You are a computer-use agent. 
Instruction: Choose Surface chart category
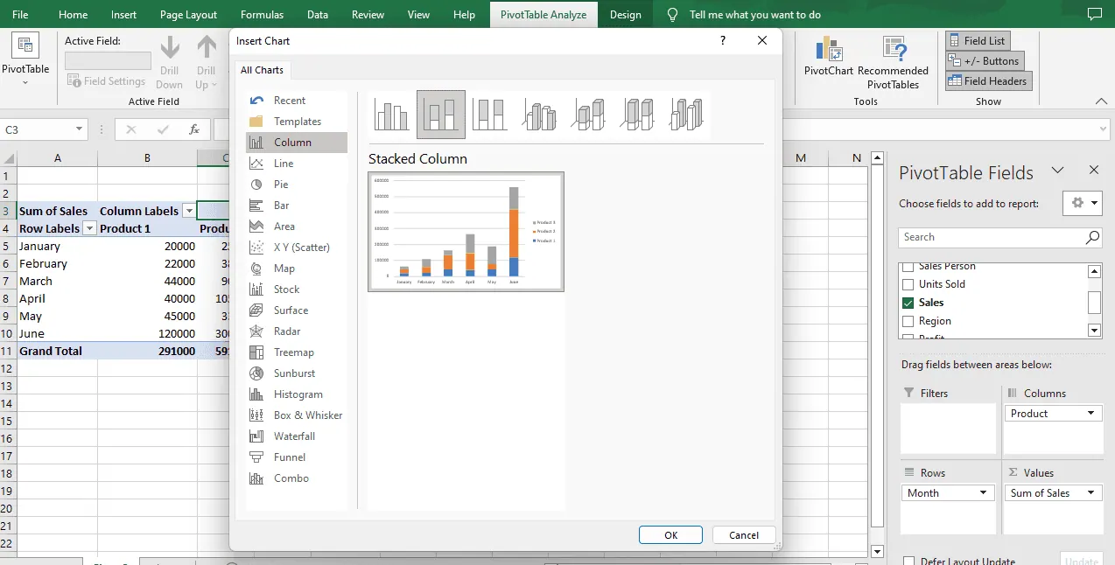click(297, 310)
